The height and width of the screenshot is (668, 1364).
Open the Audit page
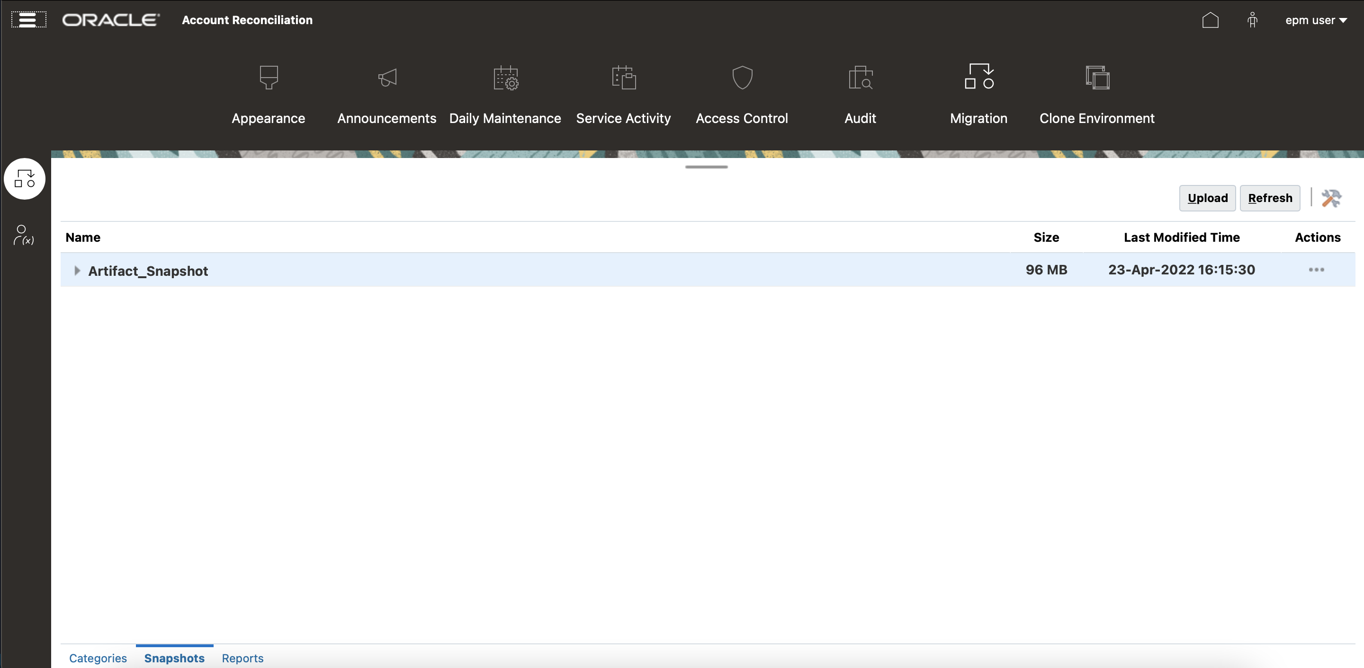[x=859, y=95]
